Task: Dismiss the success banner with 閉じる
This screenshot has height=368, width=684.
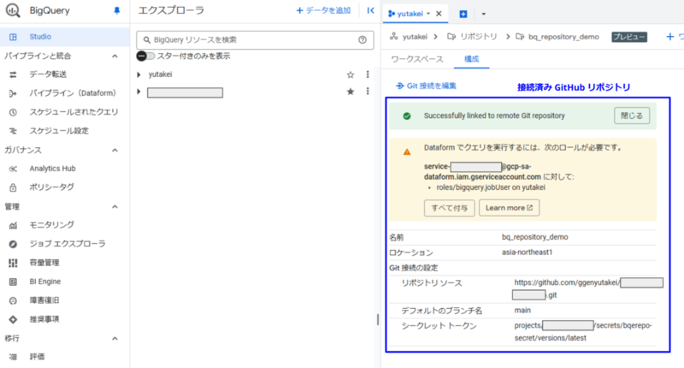Action: [x=632, y=116]
